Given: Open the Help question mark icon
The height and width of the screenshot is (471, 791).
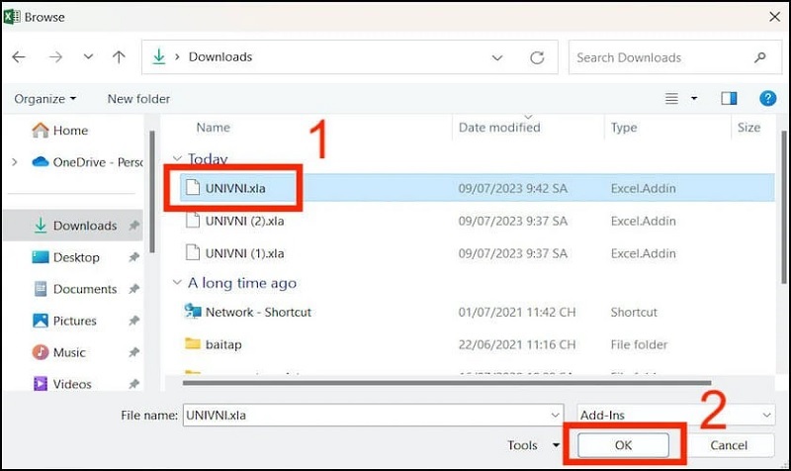Looking at the screenshot, I should pos(766,98).
